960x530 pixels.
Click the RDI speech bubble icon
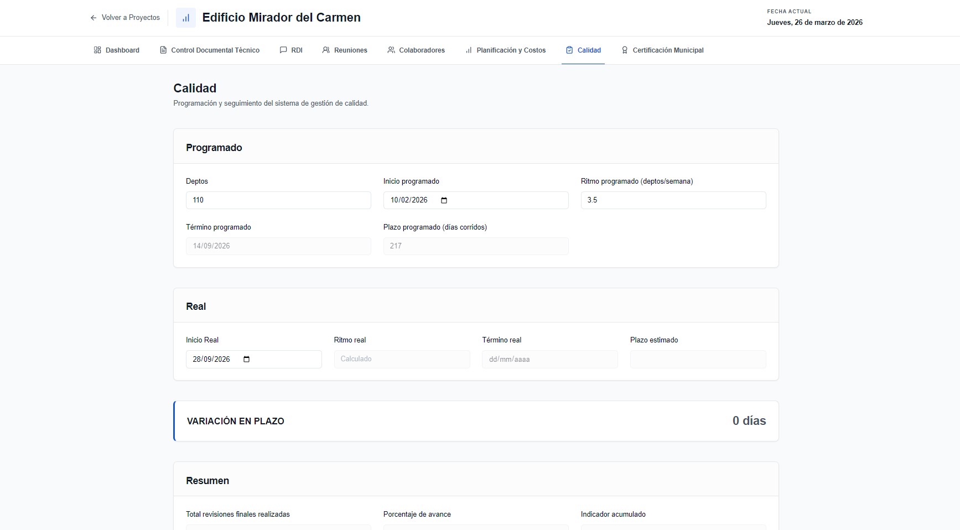(283, 50)
